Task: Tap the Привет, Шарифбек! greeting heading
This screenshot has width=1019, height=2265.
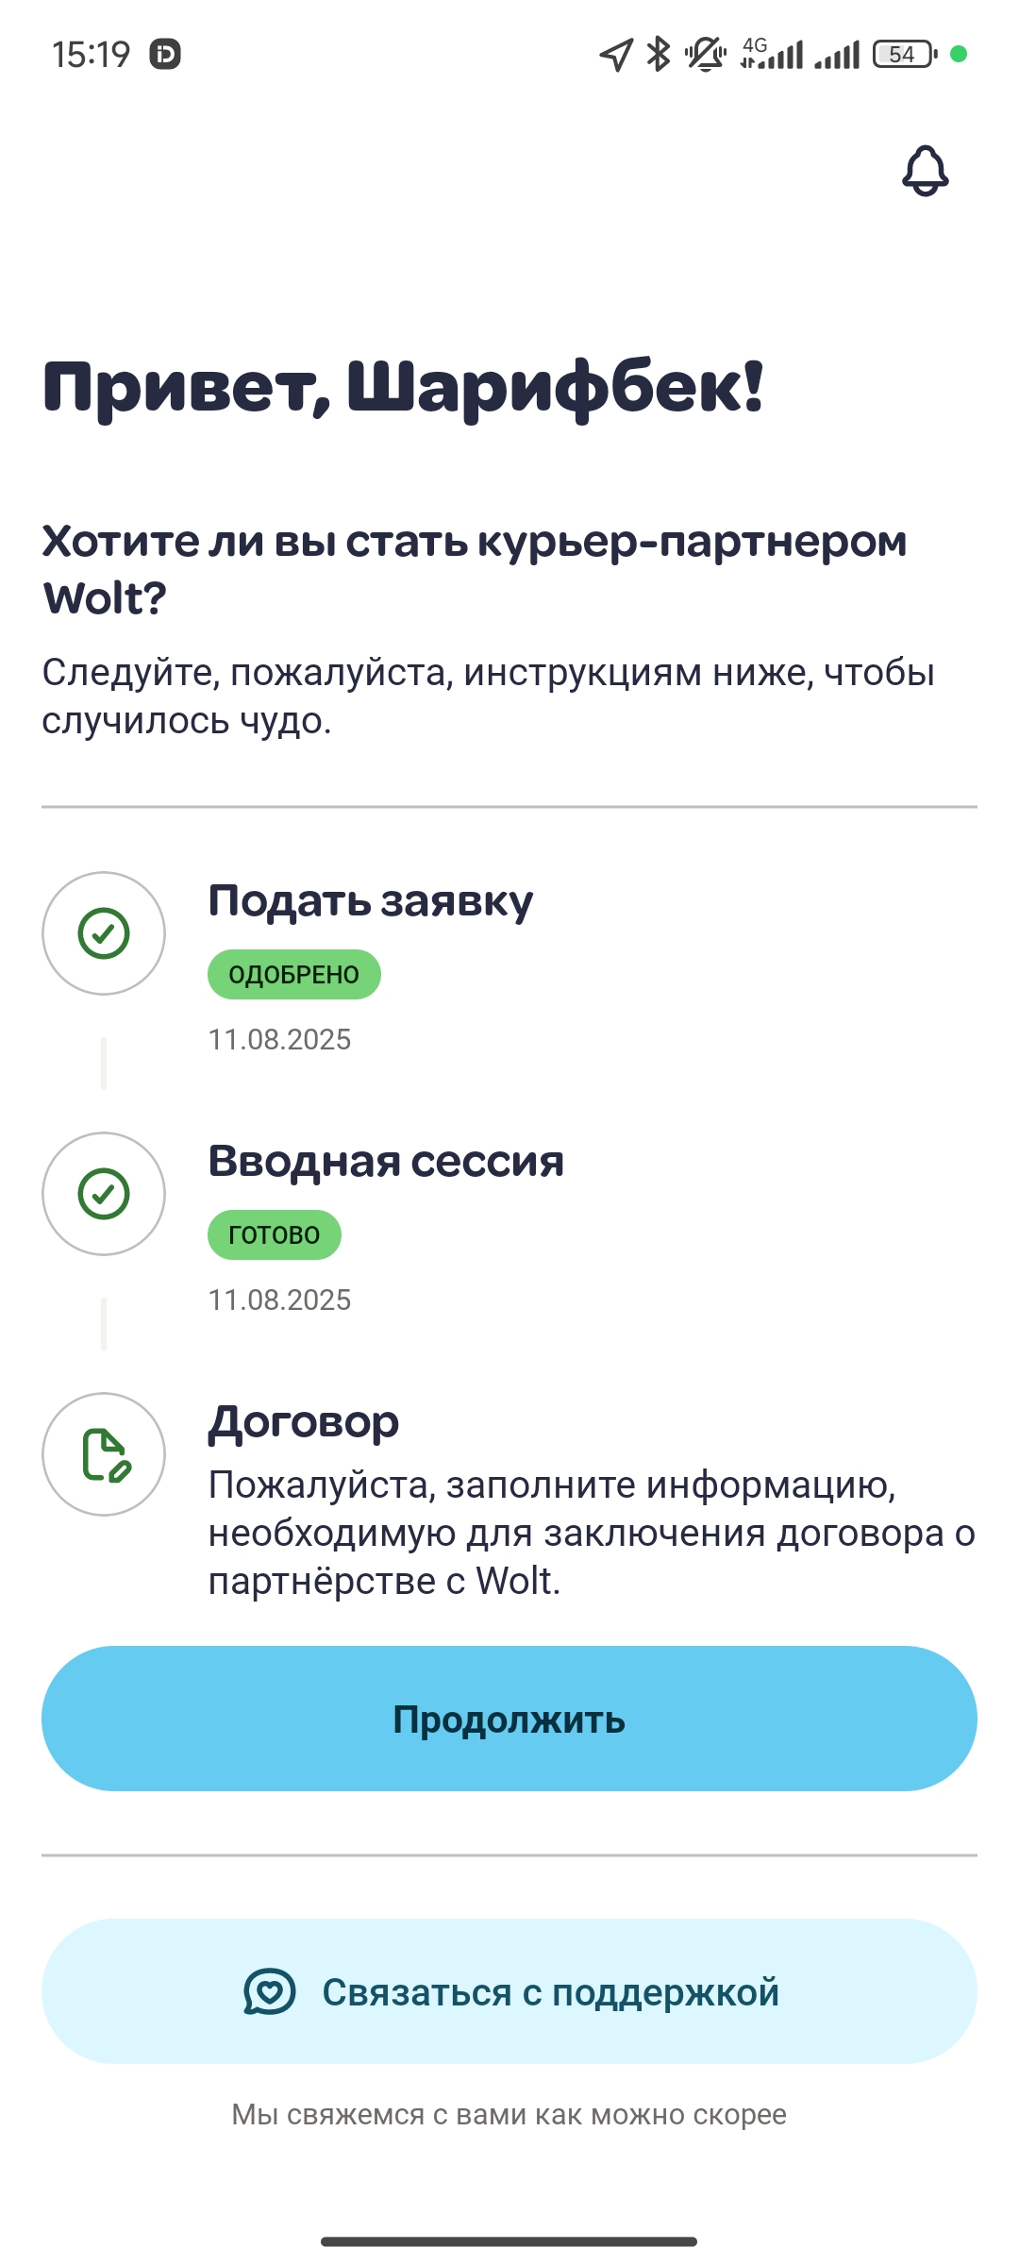Action: (x=403, y=388)
